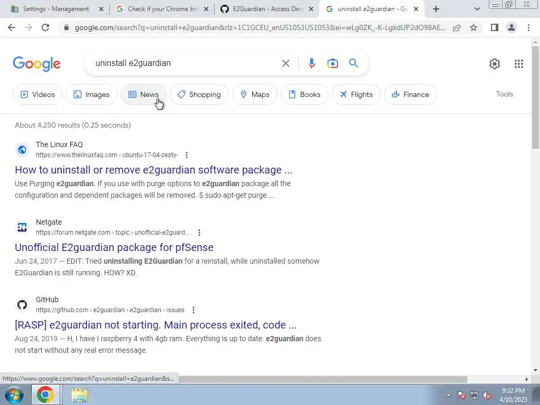Show hidden system tray icons
The image size is (540, 405).
[x=448, y=396]
